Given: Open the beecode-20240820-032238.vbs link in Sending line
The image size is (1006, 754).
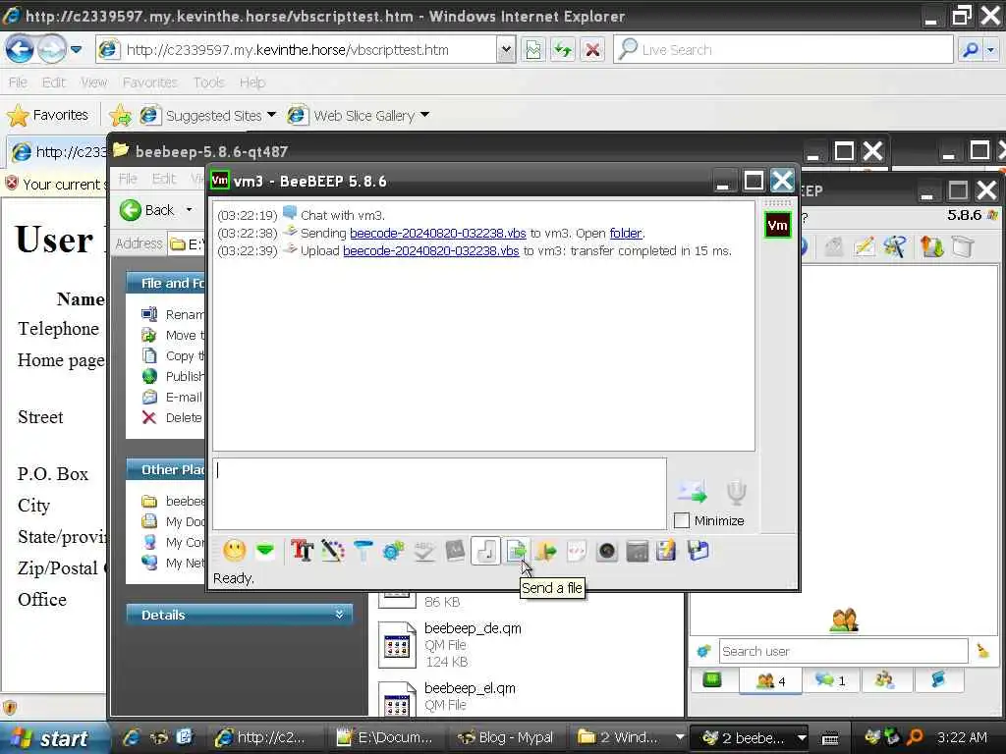Looking at the screenshot, I should (x=437, y=233).
